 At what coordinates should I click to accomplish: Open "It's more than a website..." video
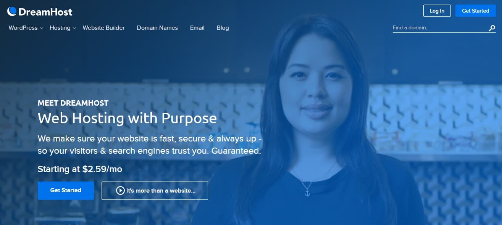(155, 191)
